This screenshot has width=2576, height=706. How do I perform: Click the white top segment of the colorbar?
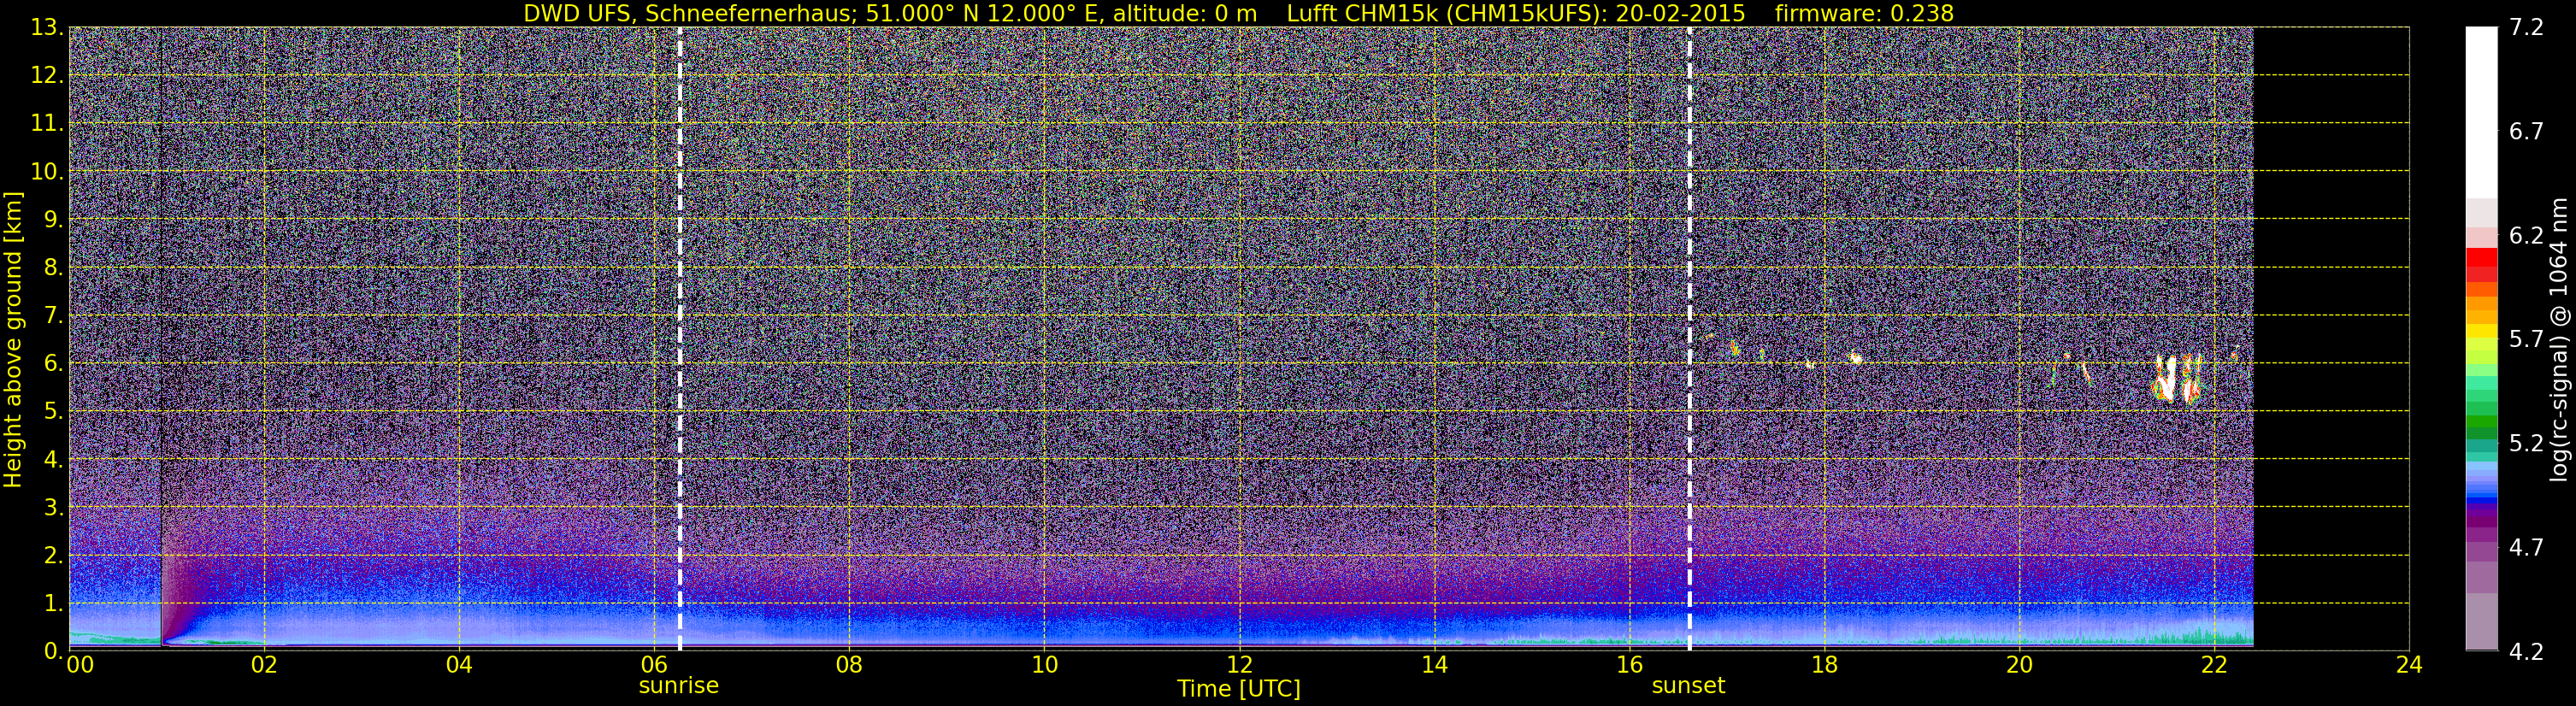[2482, 112]
